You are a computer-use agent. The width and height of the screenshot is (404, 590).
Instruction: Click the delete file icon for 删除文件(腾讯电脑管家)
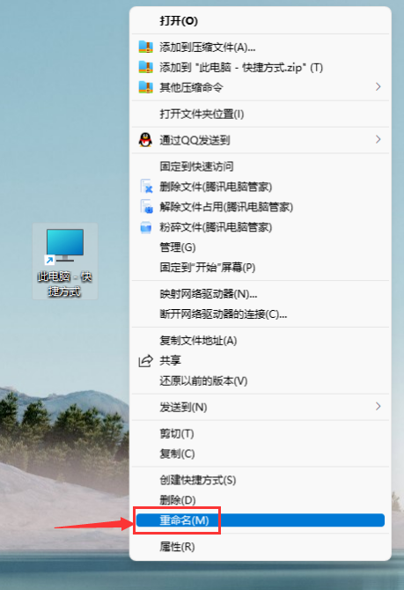click(x=146, y=187)
